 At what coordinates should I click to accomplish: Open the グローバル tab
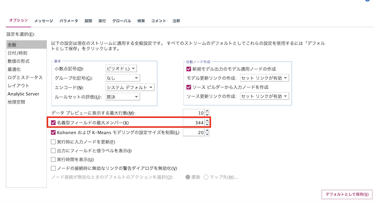point(121,21)
